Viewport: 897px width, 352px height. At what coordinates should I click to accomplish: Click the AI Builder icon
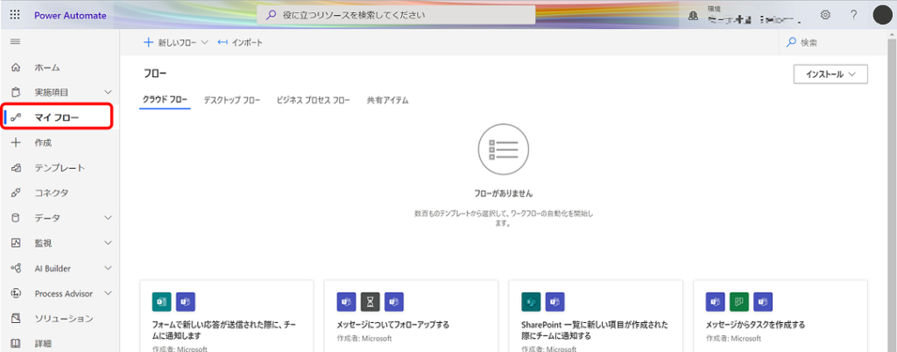point(16,268)
